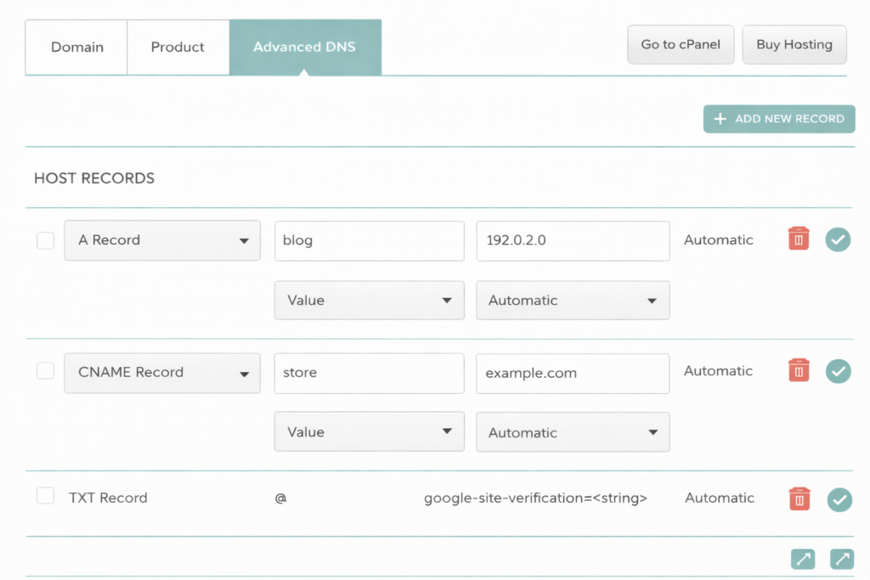Select the CNAME Record checkbox
870x580 pixels.
click(x=45, y=371)
